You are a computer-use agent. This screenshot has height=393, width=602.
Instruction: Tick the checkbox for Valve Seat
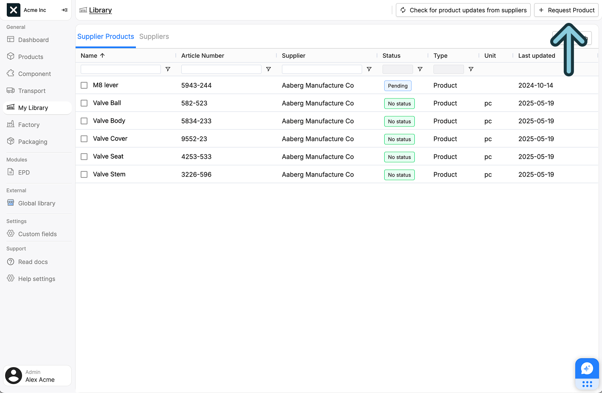[x=84, y=156]
